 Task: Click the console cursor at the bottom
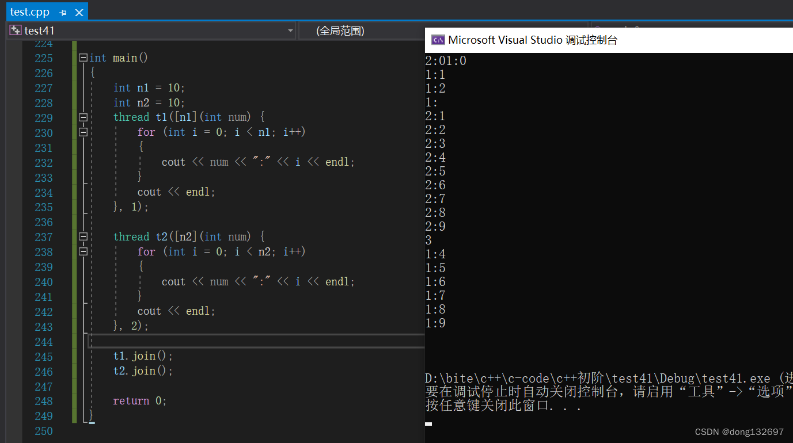(428, 424)
